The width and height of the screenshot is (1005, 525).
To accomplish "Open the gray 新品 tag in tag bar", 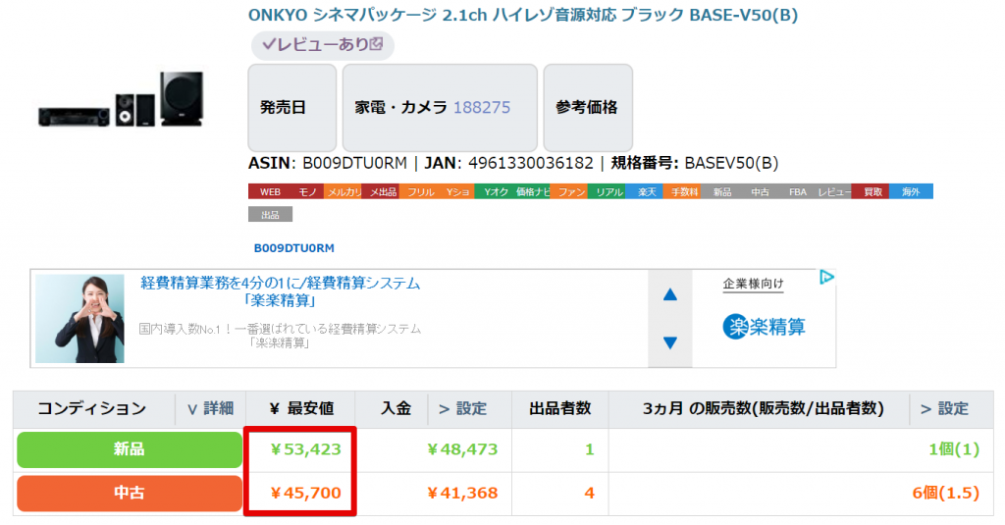I will [719, 191].
